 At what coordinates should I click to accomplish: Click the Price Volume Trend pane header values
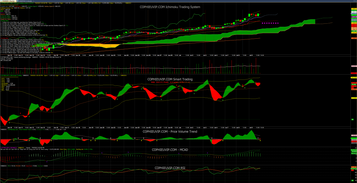point(33,130)
